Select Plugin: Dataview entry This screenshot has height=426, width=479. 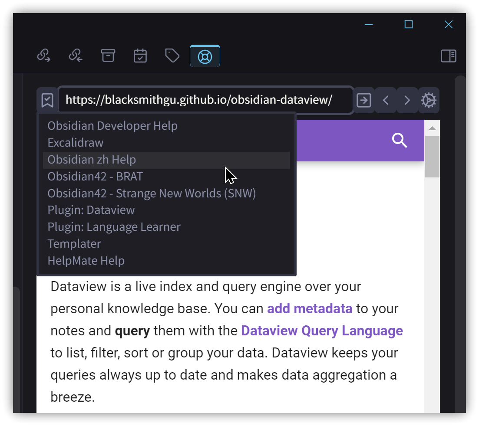pos(166,210)
